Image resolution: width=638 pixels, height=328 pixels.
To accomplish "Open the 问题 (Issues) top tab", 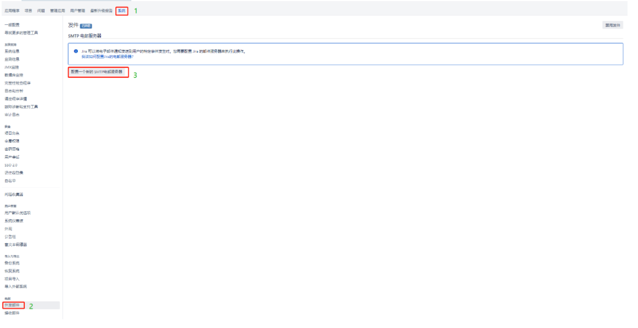I will 41,11.
